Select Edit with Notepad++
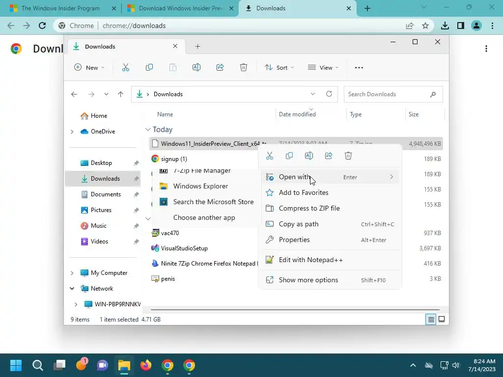 pyautogui.click(x=330, y=260)
